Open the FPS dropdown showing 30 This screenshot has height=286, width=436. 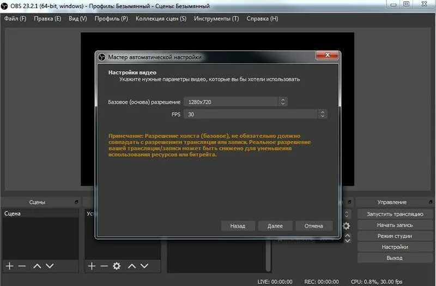click(x=255, y=114)
